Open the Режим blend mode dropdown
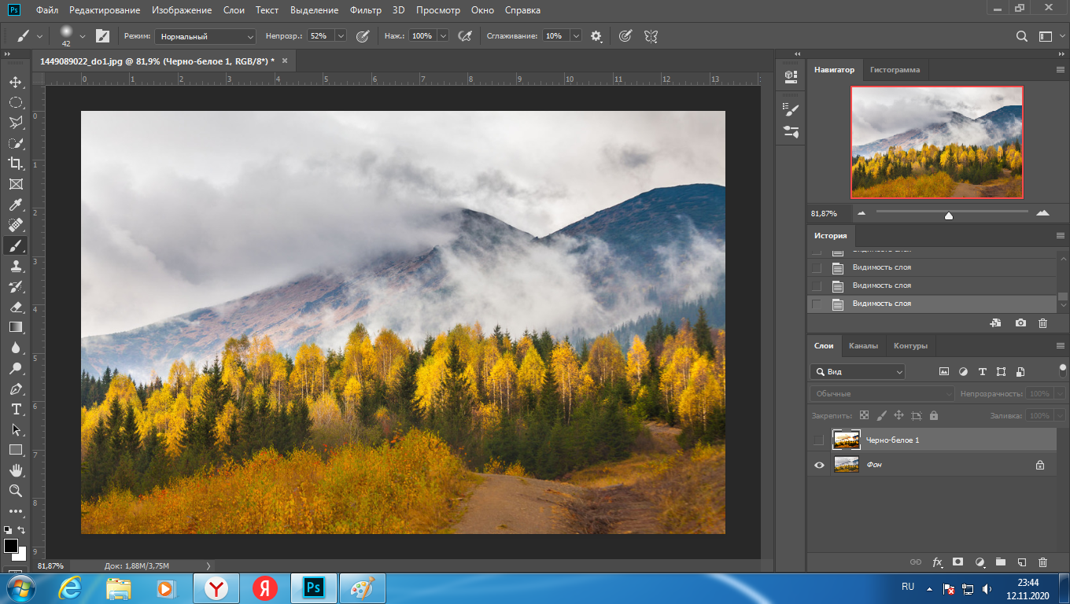Image resolution: width=1070 pixels, height=604 pixels. 205,36
